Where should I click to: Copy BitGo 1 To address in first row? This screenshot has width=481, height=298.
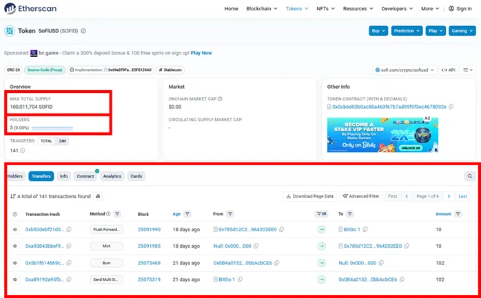pyautogui.click(x=365, y=229)
